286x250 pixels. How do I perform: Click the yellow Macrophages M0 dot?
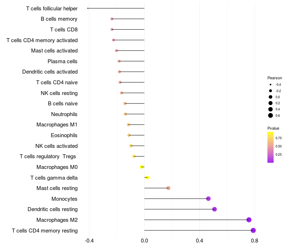[142, 167]
